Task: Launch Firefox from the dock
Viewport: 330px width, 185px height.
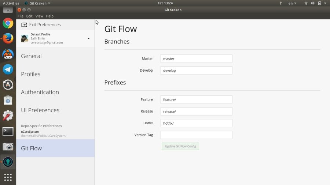Action: [8, 39]
